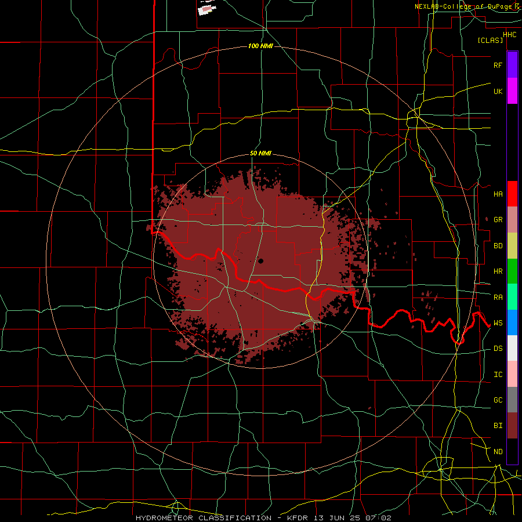
Task: Click the IC legend label
Action: 498,375
